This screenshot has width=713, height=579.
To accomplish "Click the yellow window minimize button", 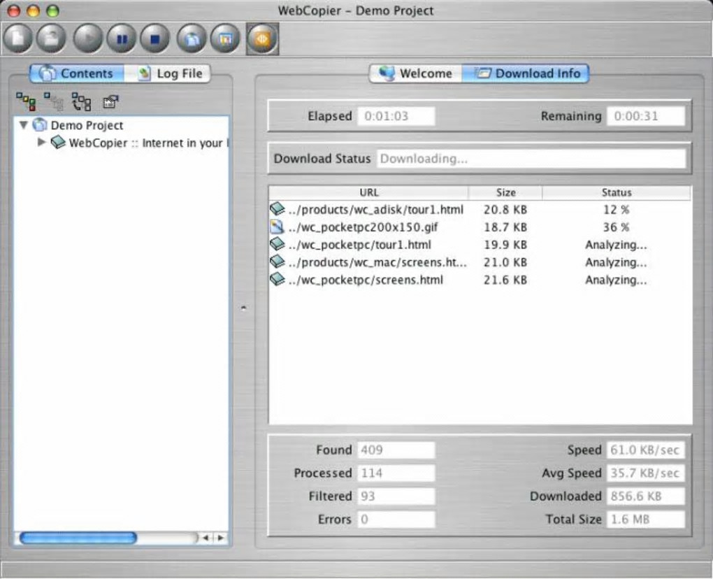I will 33,10.
